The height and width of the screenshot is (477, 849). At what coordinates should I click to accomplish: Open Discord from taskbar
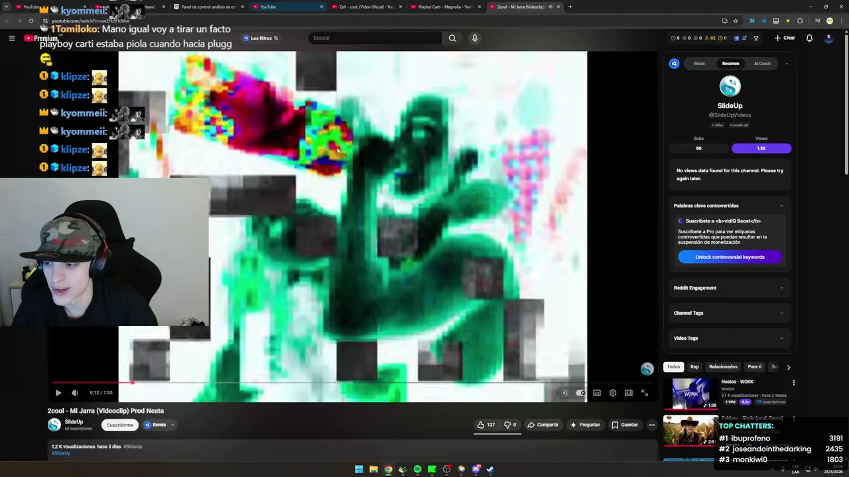(x=476, y=469)
